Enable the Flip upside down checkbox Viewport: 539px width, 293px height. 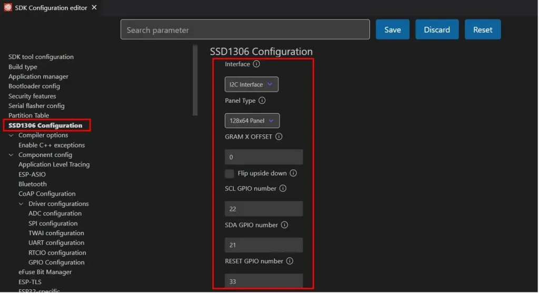pos(229,173)
